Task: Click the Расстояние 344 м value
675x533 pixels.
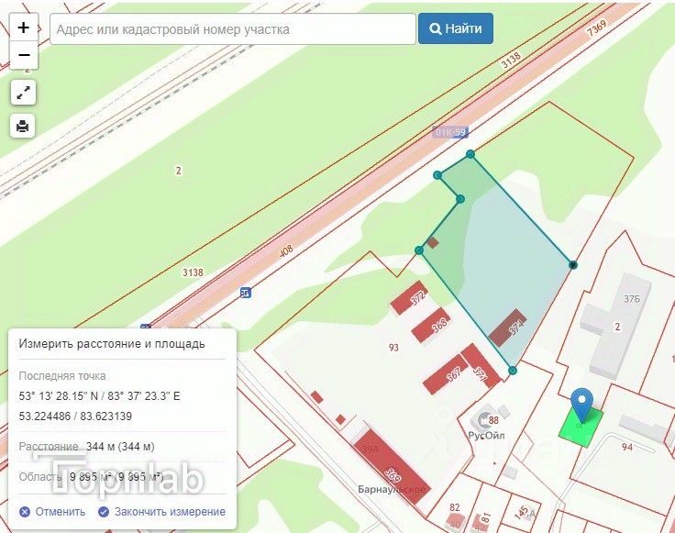Action: point(120,447)
